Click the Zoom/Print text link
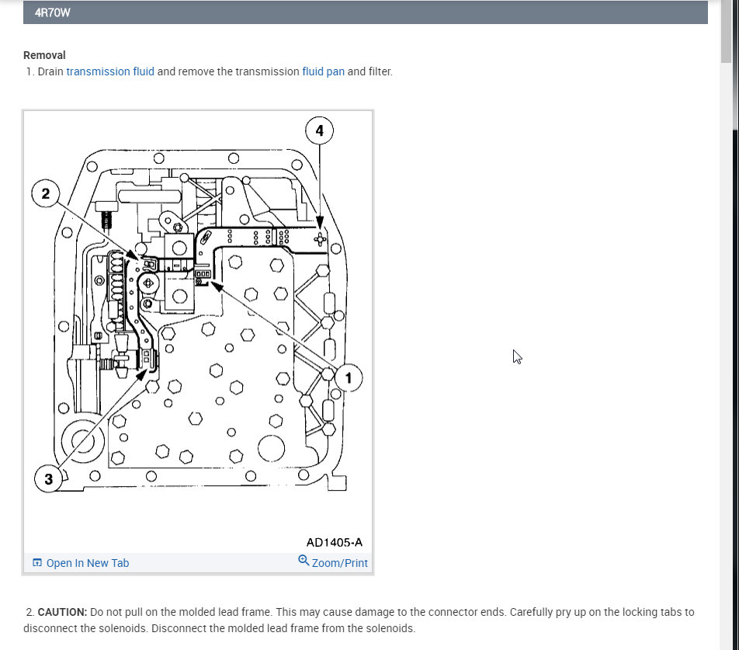This screenshot has height=650, width=739. [x=340, y=563]
